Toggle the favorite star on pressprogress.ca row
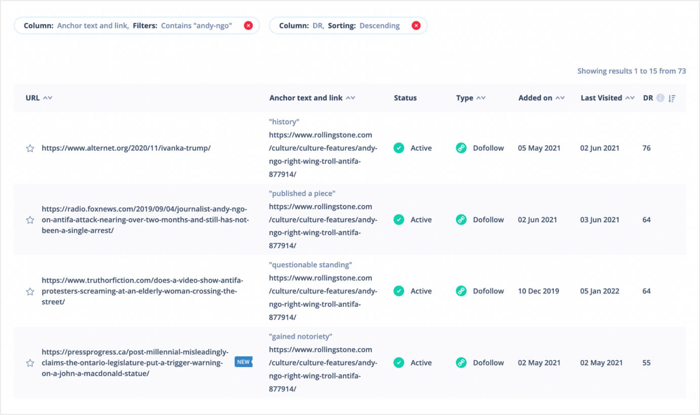The width and height of the screenshot is (700, 415). [x=29, y=362]
